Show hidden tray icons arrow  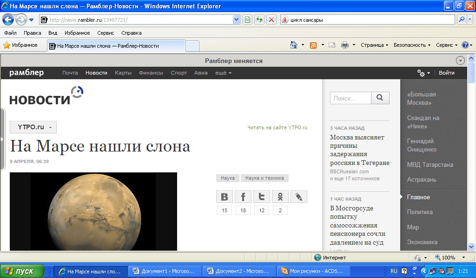click(x=424, y=271)
